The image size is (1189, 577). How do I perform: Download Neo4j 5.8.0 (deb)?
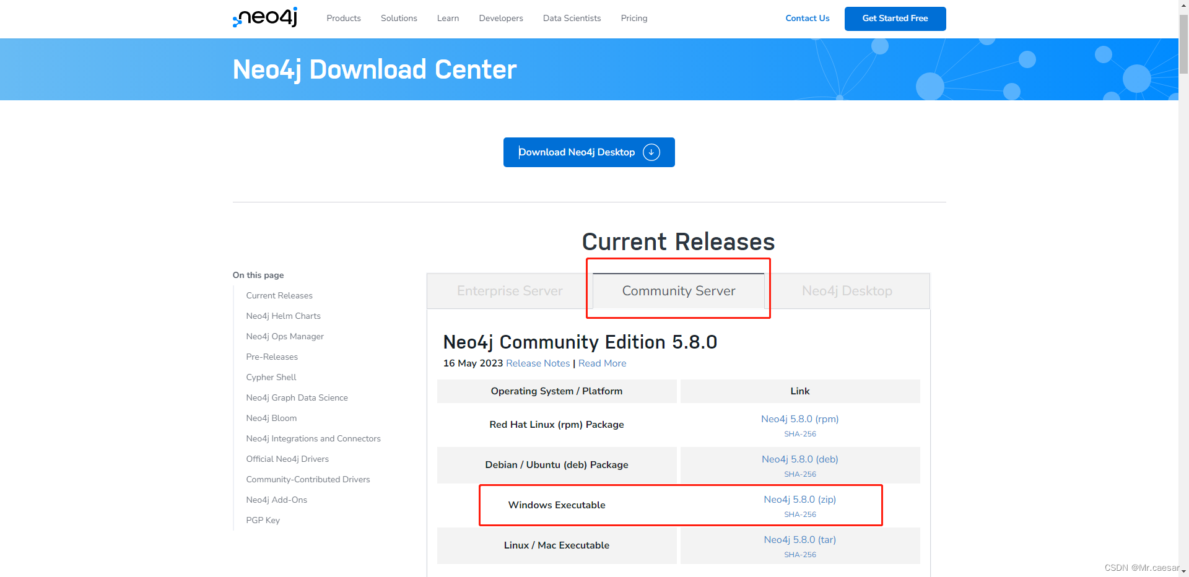pos(799,459)
